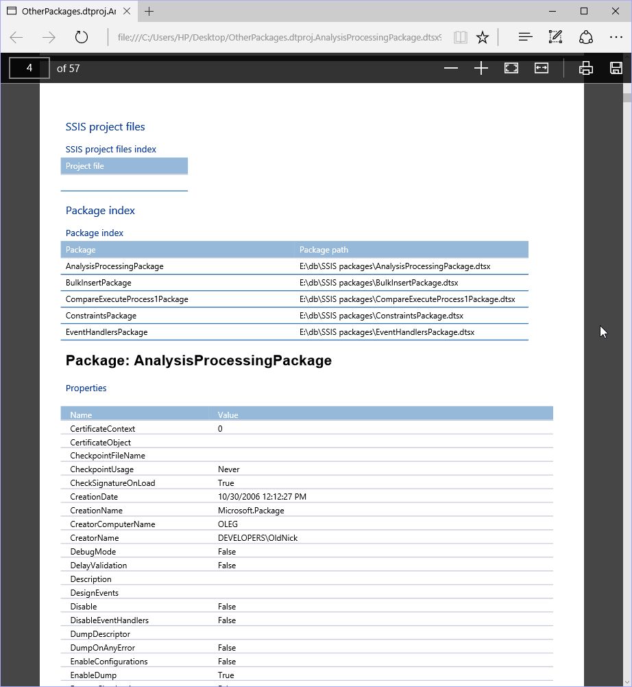Toggle fit to width view
The height and width of the screenshot is (687, 632).
click(542, 68)
